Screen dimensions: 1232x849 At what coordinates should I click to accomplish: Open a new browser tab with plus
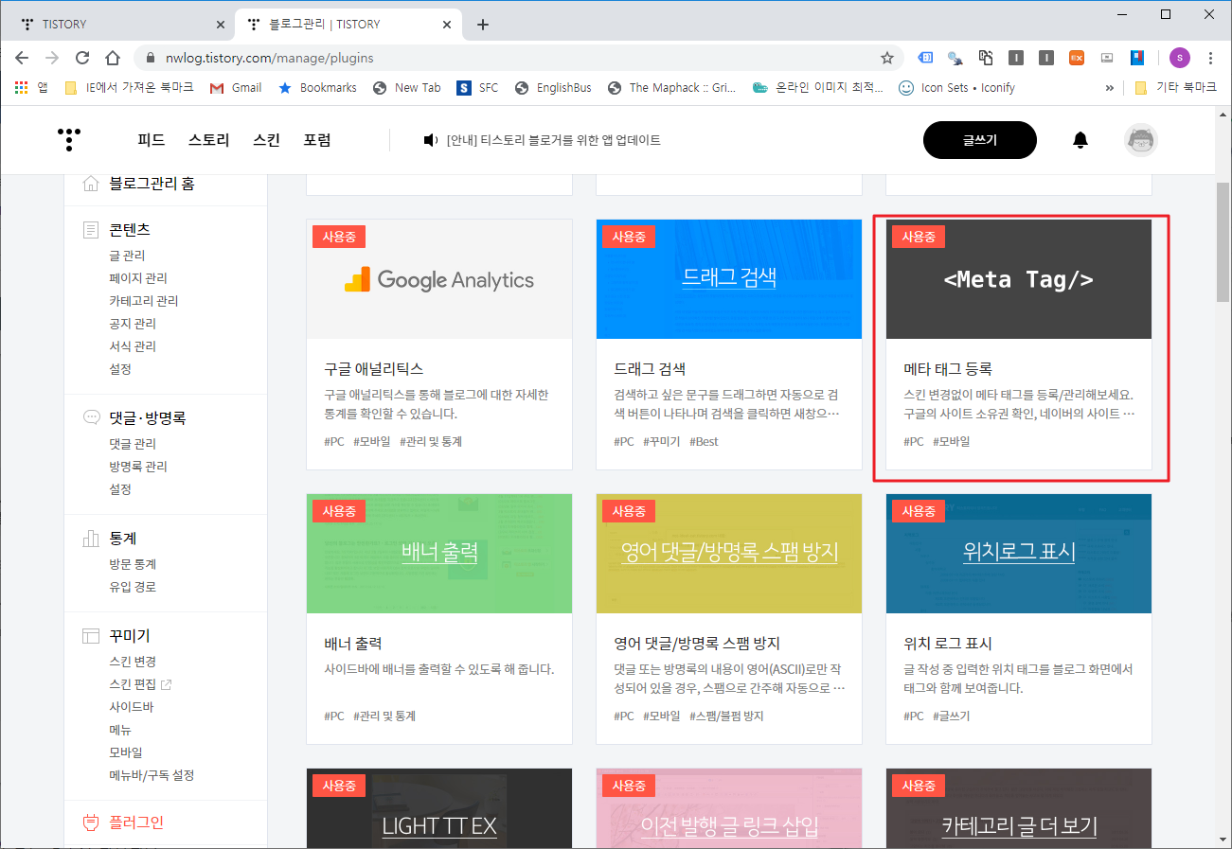click(x=483, y=25)
